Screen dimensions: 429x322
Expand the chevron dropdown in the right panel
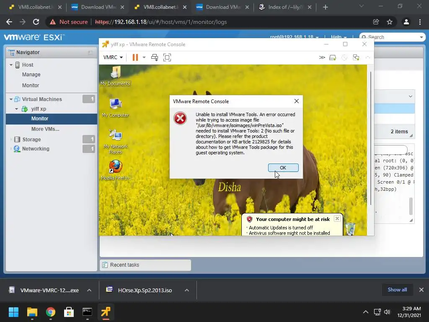[x=411, y=96]
